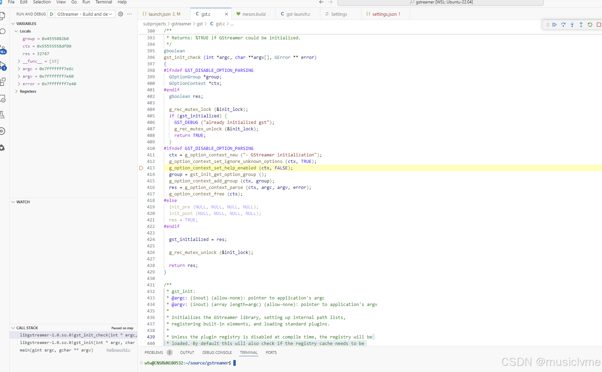Select the group local variable
The image size is (602, 372).
(x=73, y=39)
